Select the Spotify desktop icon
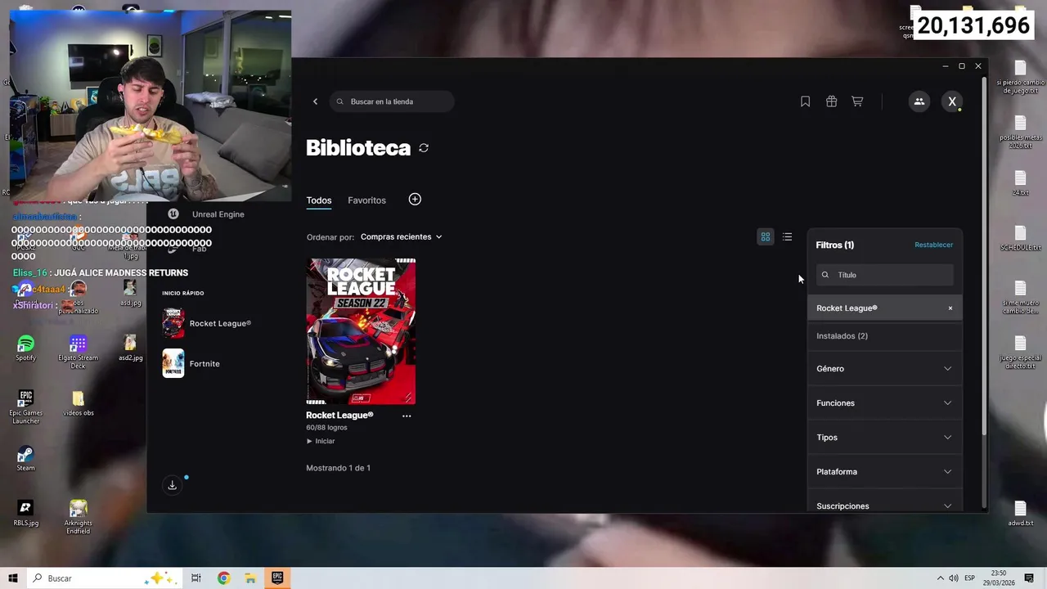This screenshot has height=589, width=1047. [25, 348]
